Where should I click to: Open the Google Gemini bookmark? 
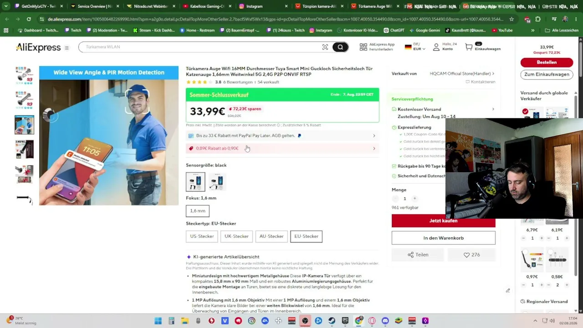[424, 30]
